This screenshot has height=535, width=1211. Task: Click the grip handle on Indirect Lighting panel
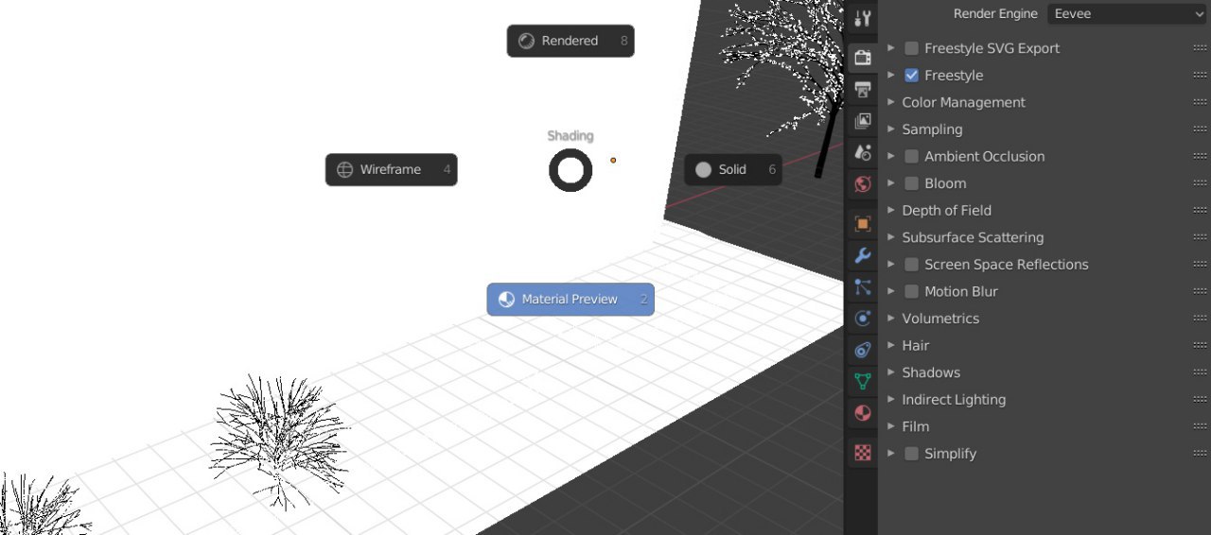[1200, 400]
